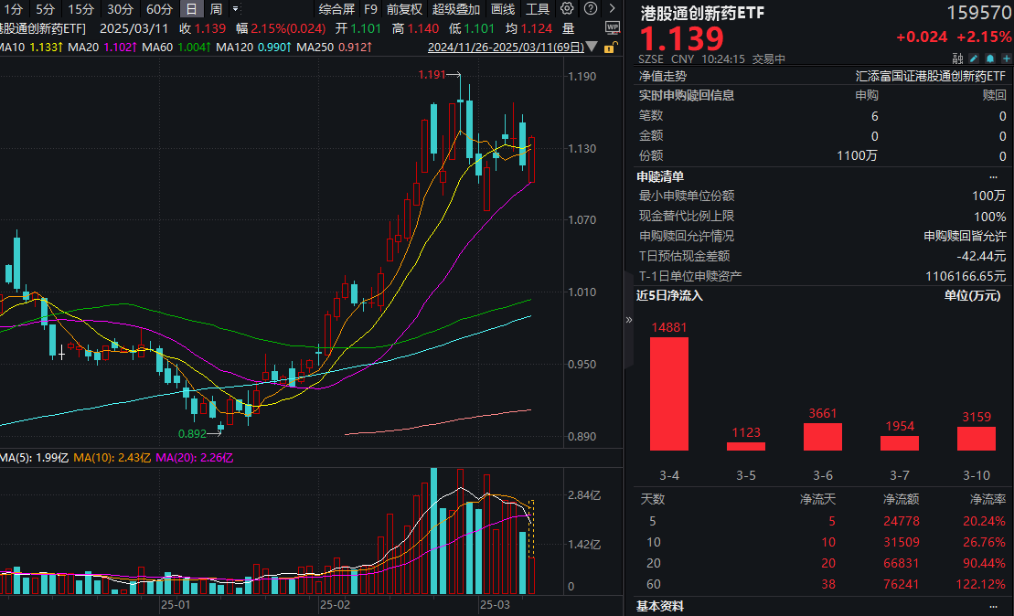
Task: Click the 超级叠加 overlay button
Action: pyautogui.click(x=456, y=9)
